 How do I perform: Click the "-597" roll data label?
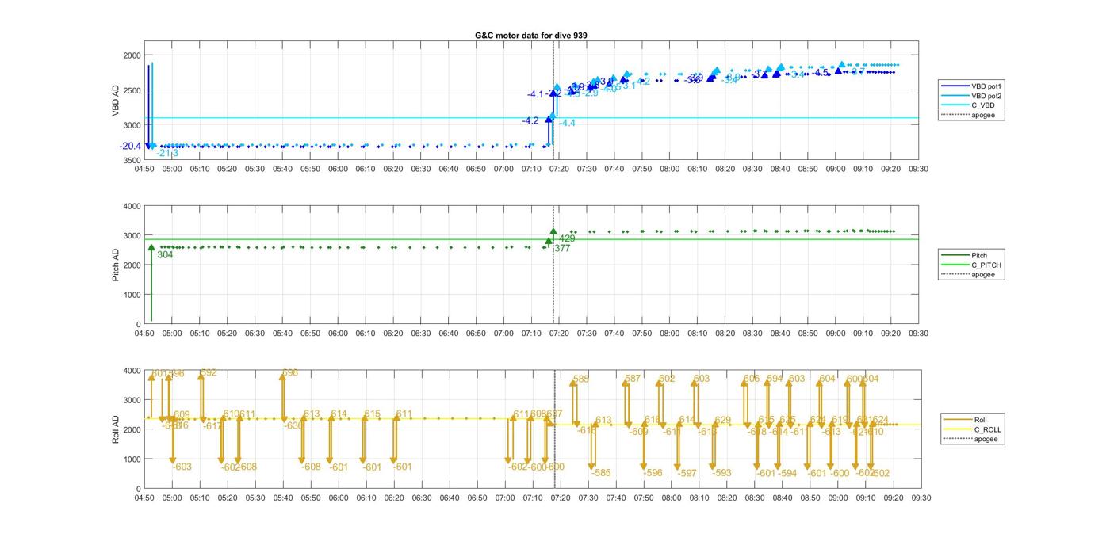(687, 474)
